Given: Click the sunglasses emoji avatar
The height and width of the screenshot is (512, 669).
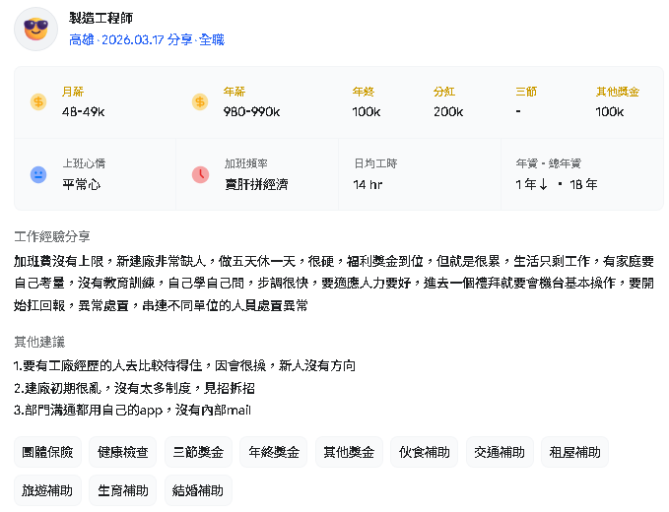Looking at the screenshot, I should [x=35, y=29].
